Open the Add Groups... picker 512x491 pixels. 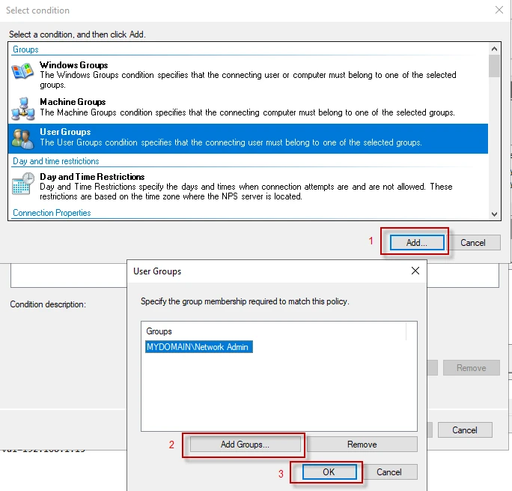click(x=245, y=445)
